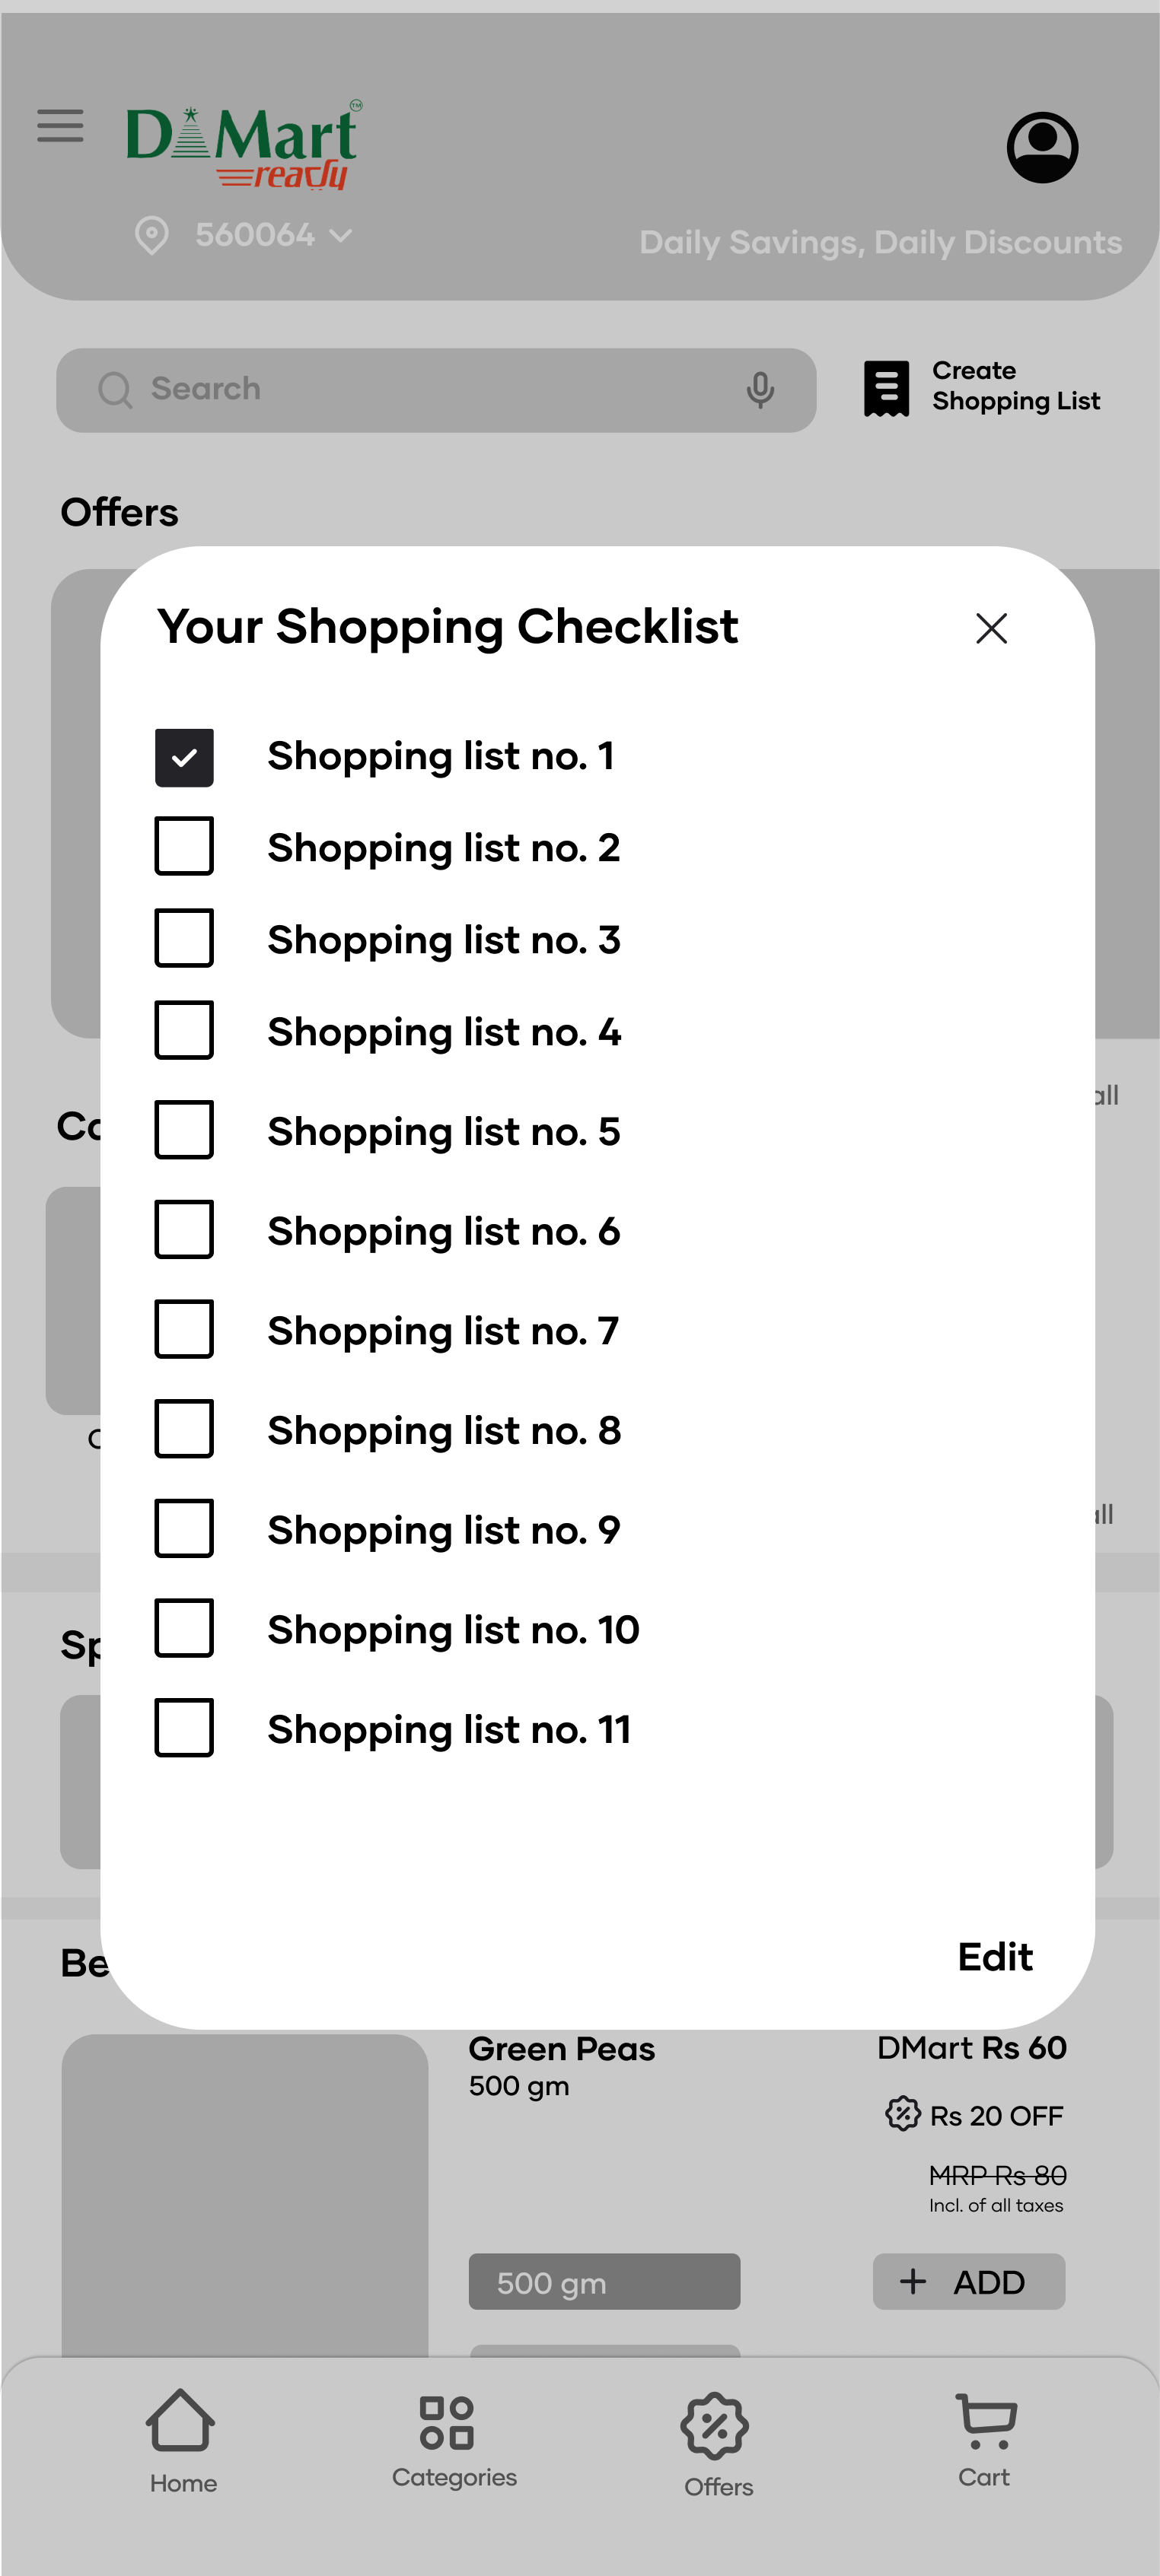Viewport: 1160px width, 2576px height.
Task: Select the Shopping list no. 8 label
Action: click(x=445, y=1431)
